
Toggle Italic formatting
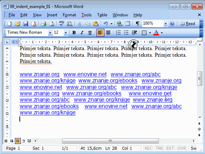pyautogui.click(x=82, y=33)
